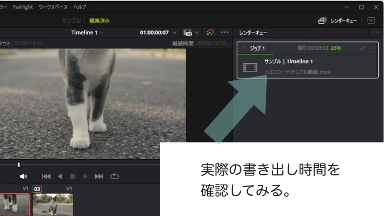Click the film strip icon of ジョブ 1
The height and width of the screenshot is (216, 384).
250,67
